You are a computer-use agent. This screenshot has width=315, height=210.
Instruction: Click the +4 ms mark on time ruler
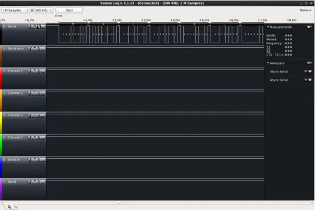pos(175,20)
